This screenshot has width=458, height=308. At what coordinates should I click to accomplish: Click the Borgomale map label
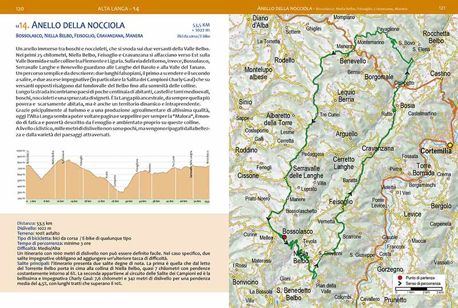tap(379, 77)
